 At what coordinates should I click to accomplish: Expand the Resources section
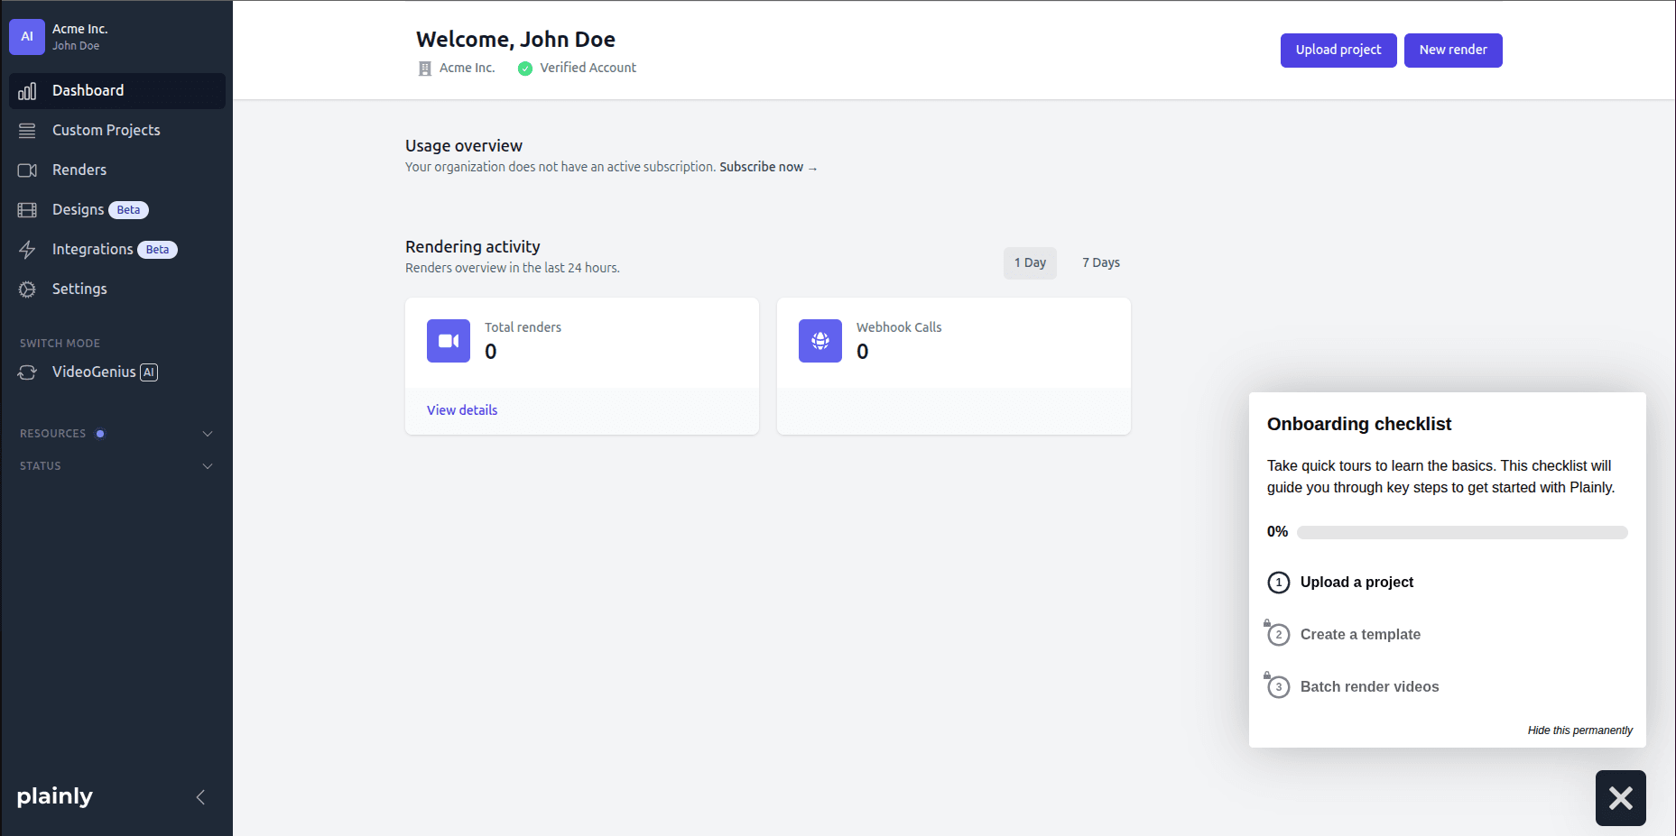208,434
